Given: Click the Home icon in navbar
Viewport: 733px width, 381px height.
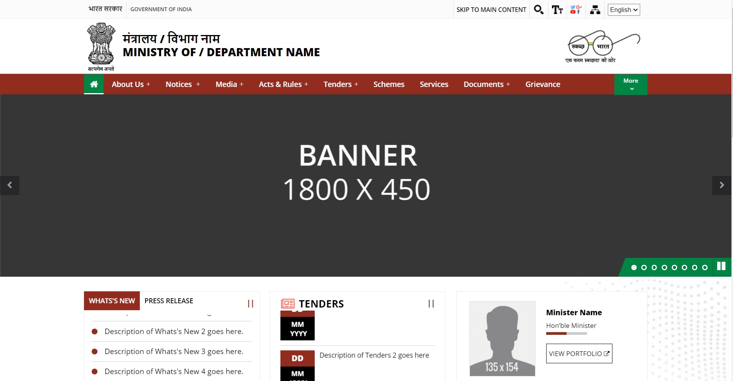Looking at the screenshot, I should 94,84.
